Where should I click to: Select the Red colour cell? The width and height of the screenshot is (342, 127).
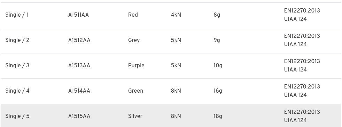(x=133, y=15)
